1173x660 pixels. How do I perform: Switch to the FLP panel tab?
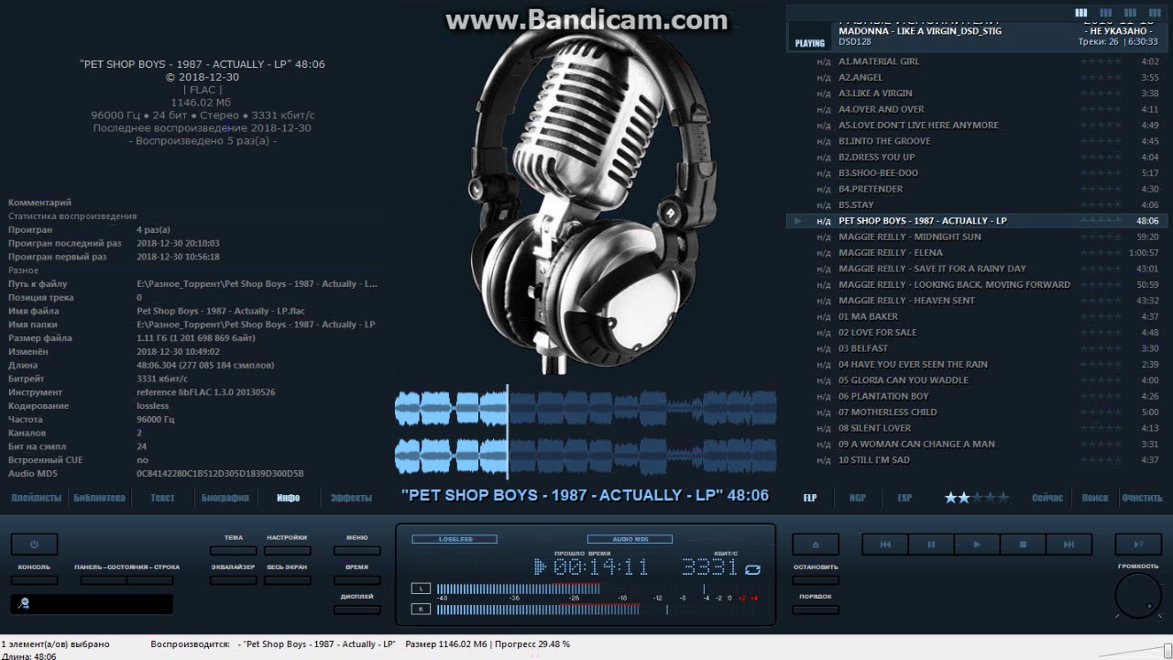pos(810,498)
